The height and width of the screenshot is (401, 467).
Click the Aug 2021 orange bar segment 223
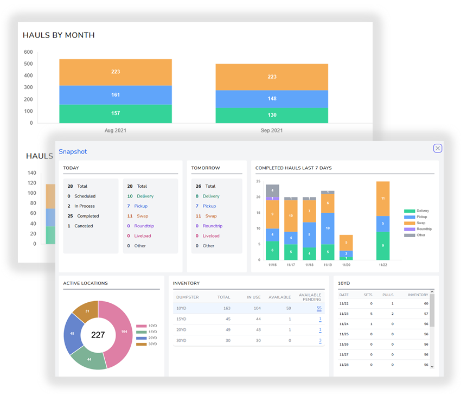[x=116, y=72]
